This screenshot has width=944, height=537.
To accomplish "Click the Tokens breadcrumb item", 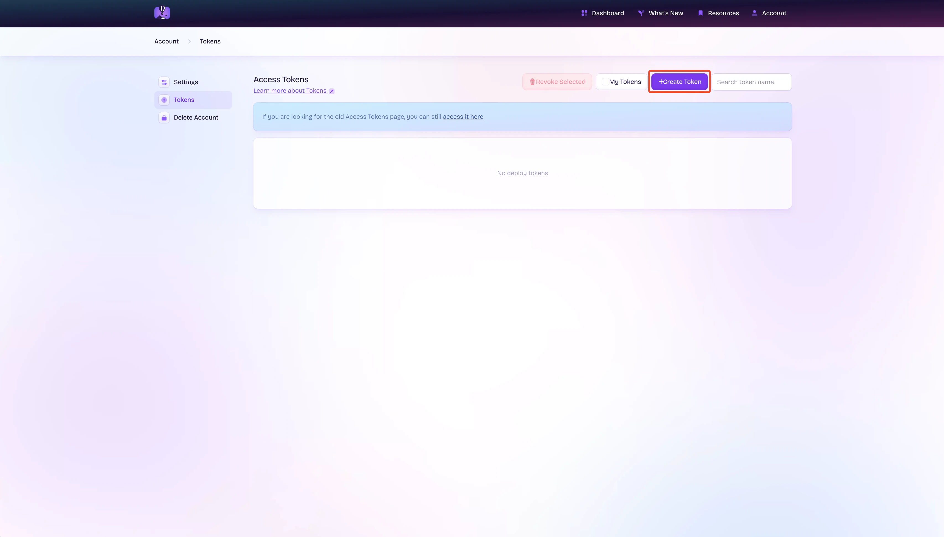I will 210,41.
